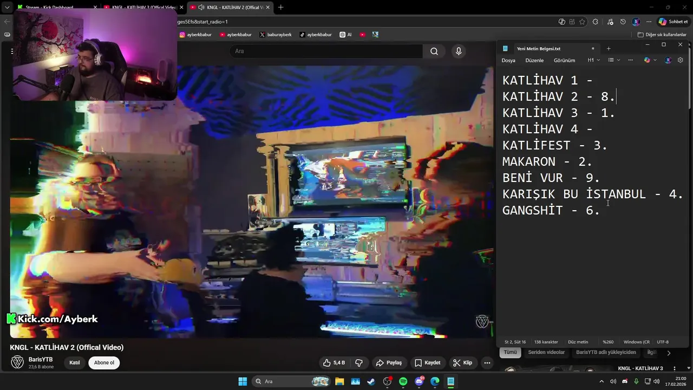The width and height of the screenshot is (693, 390).
Task: Show hidden system tray icons chevron
Action: point(601,381)
